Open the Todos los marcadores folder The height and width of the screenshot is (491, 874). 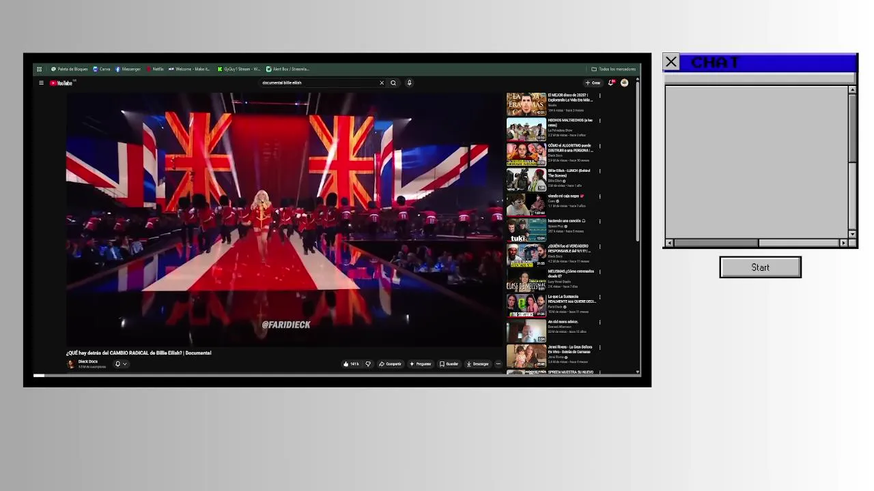coord(614,69)
